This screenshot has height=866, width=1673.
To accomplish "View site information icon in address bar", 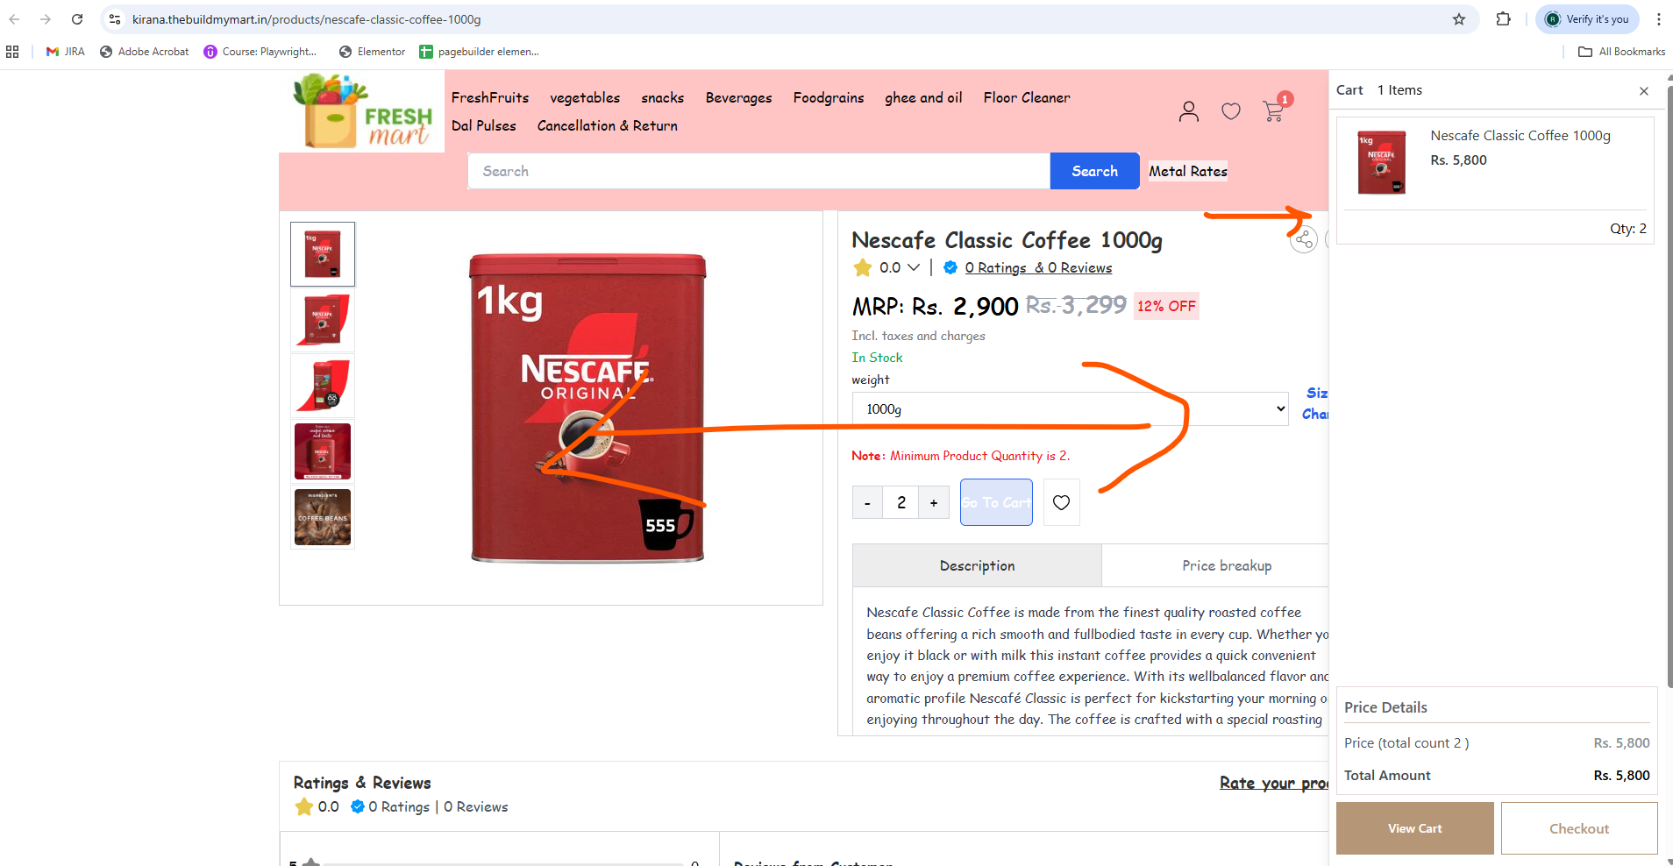I will (115, 19).
